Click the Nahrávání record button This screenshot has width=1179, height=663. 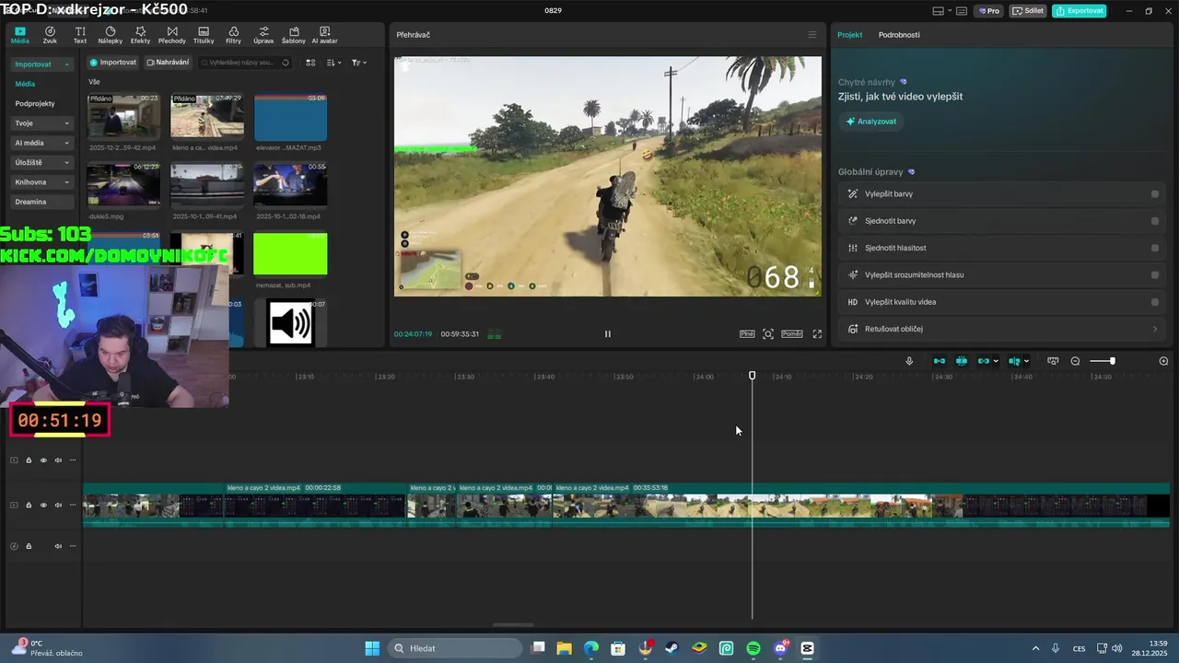point(168,63)
